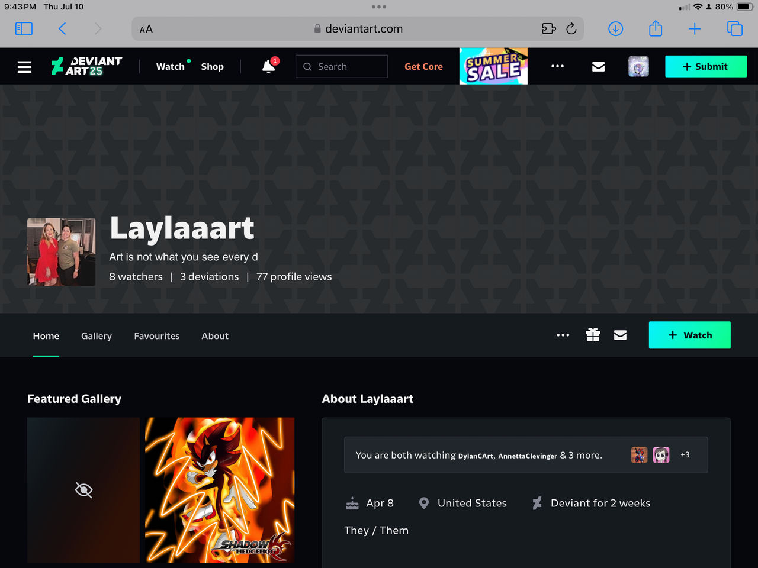Viewport: 758px width, 568px height.
Task: Open the notifications bell
Action: (x=269, y=66)
